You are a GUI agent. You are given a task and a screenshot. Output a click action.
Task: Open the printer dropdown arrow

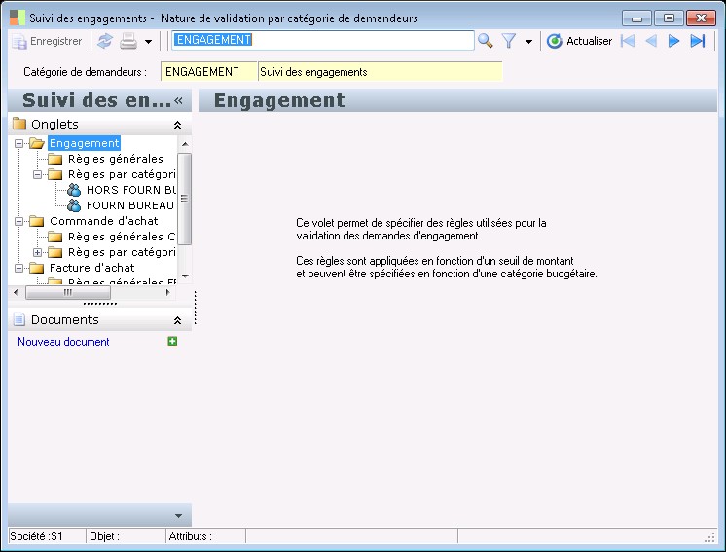pyautogui.click(x=148, y=42)
